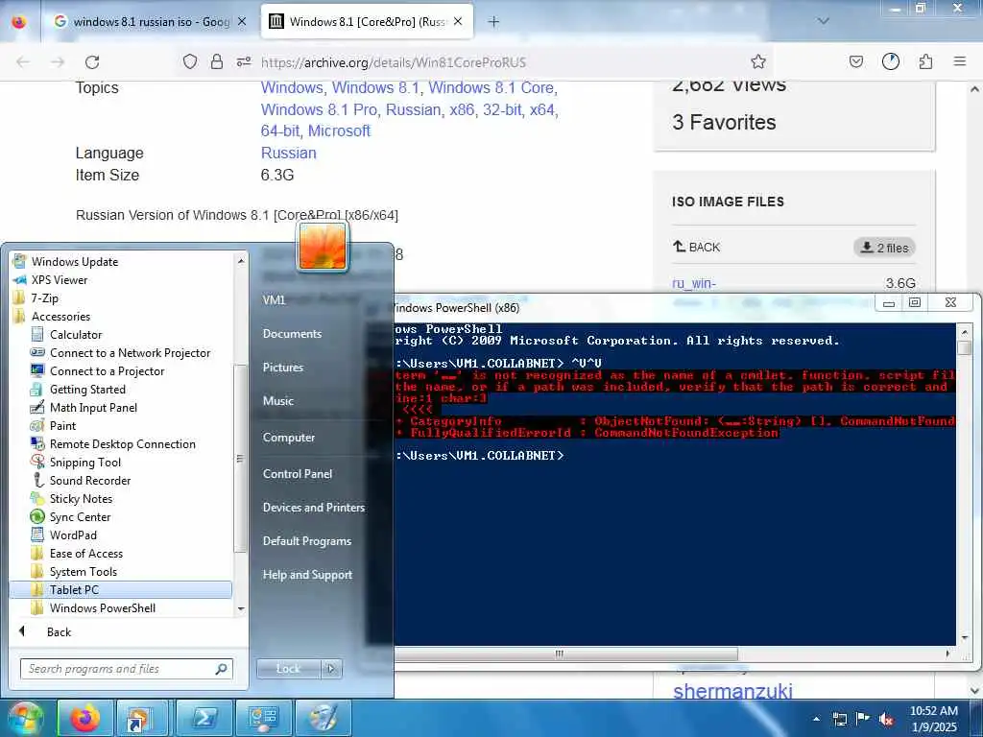View site tracking protection shield icon
The width and height of the screenshot is (983, 737).
click(x=190, y=61)
